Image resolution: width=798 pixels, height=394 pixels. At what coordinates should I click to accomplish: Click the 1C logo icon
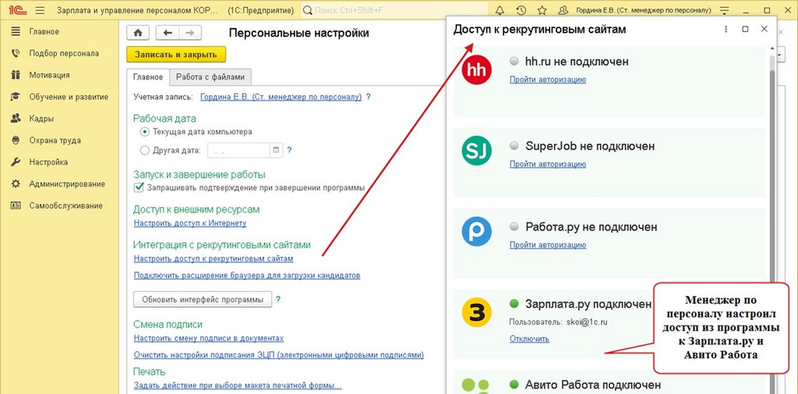click(17, 10)
